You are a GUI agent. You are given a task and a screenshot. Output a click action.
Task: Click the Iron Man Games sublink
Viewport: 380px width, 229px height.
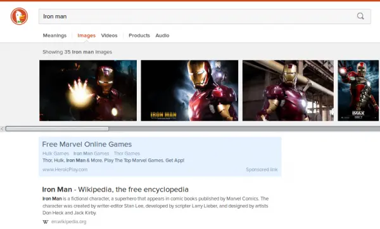coord(91,154)
